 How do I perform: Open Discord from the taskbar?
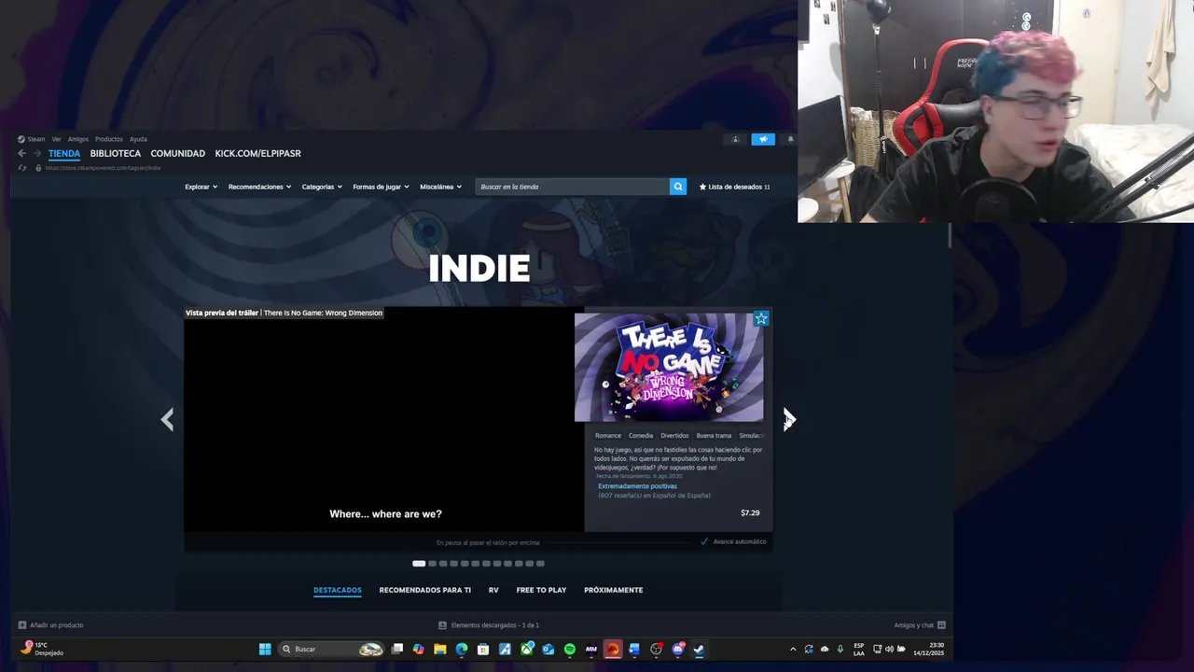coord(678,649)
